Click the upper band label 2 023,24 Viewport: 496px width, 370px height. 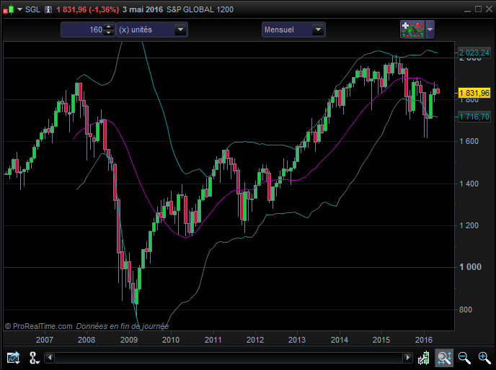coord(474,53)
